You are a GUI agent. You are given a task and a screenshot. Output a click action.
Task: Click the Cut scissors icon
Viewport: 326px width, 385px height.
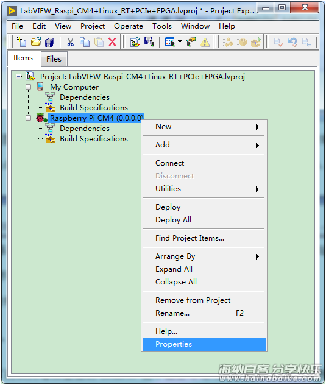click(x=71, y=42)
